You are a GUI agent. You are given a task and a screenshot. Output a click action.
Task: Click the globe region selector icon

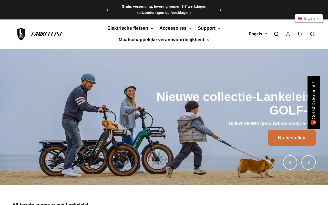click(312, 34)
